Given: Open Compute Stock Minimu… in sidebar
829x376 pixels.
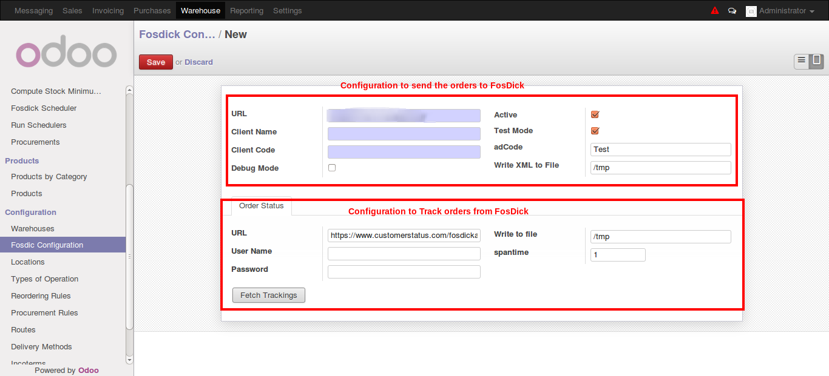Looking at the screenshot, I should coord(56,91).
